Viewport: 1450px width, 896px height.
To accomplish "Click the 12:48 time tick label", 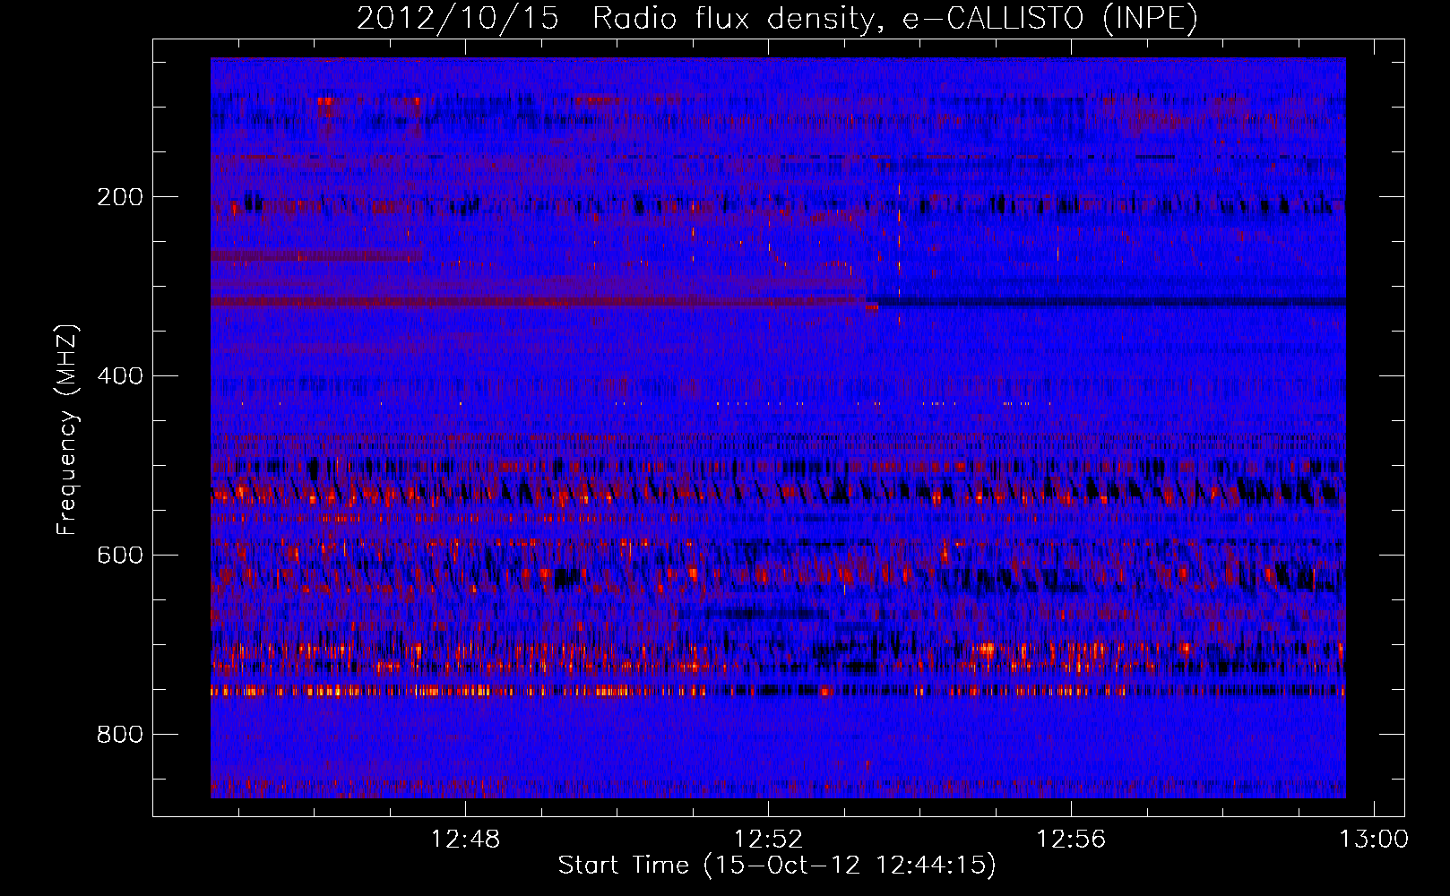I will click(x=465, y=840).
